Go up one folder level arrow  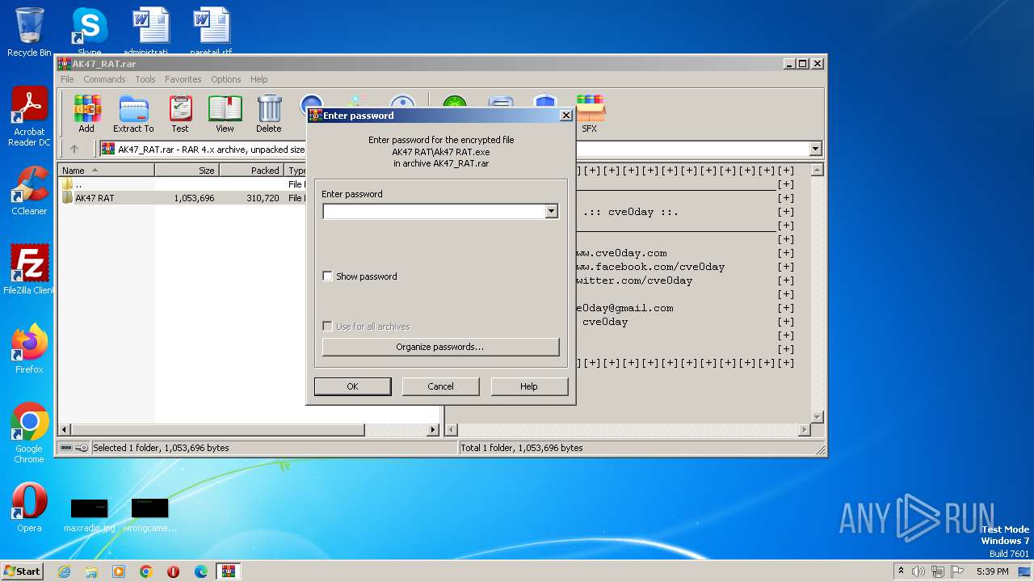point(74,149)
